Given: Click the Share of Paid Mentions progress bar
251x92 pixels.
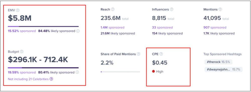Looking at the screenshot, I should click(120, 72).
